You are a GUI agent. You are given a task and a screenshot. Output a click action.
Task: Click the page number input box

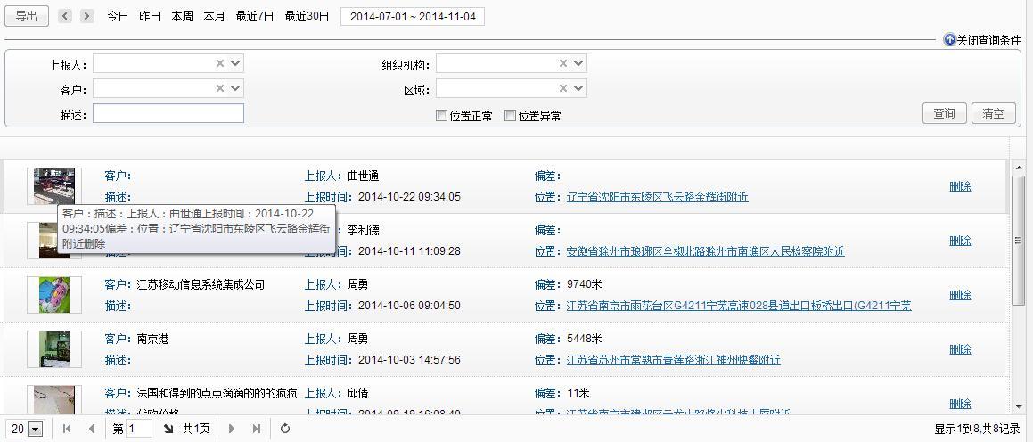[139, 429]
